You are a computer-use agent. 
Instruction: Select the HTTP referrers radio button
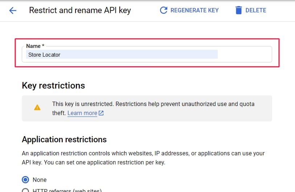point(26,190)
